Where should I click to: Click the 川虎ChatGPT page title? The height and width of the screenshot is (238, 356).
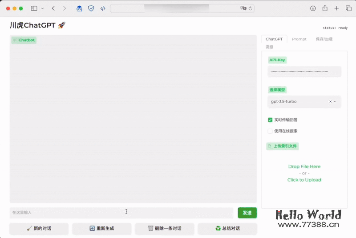point(37,25)
